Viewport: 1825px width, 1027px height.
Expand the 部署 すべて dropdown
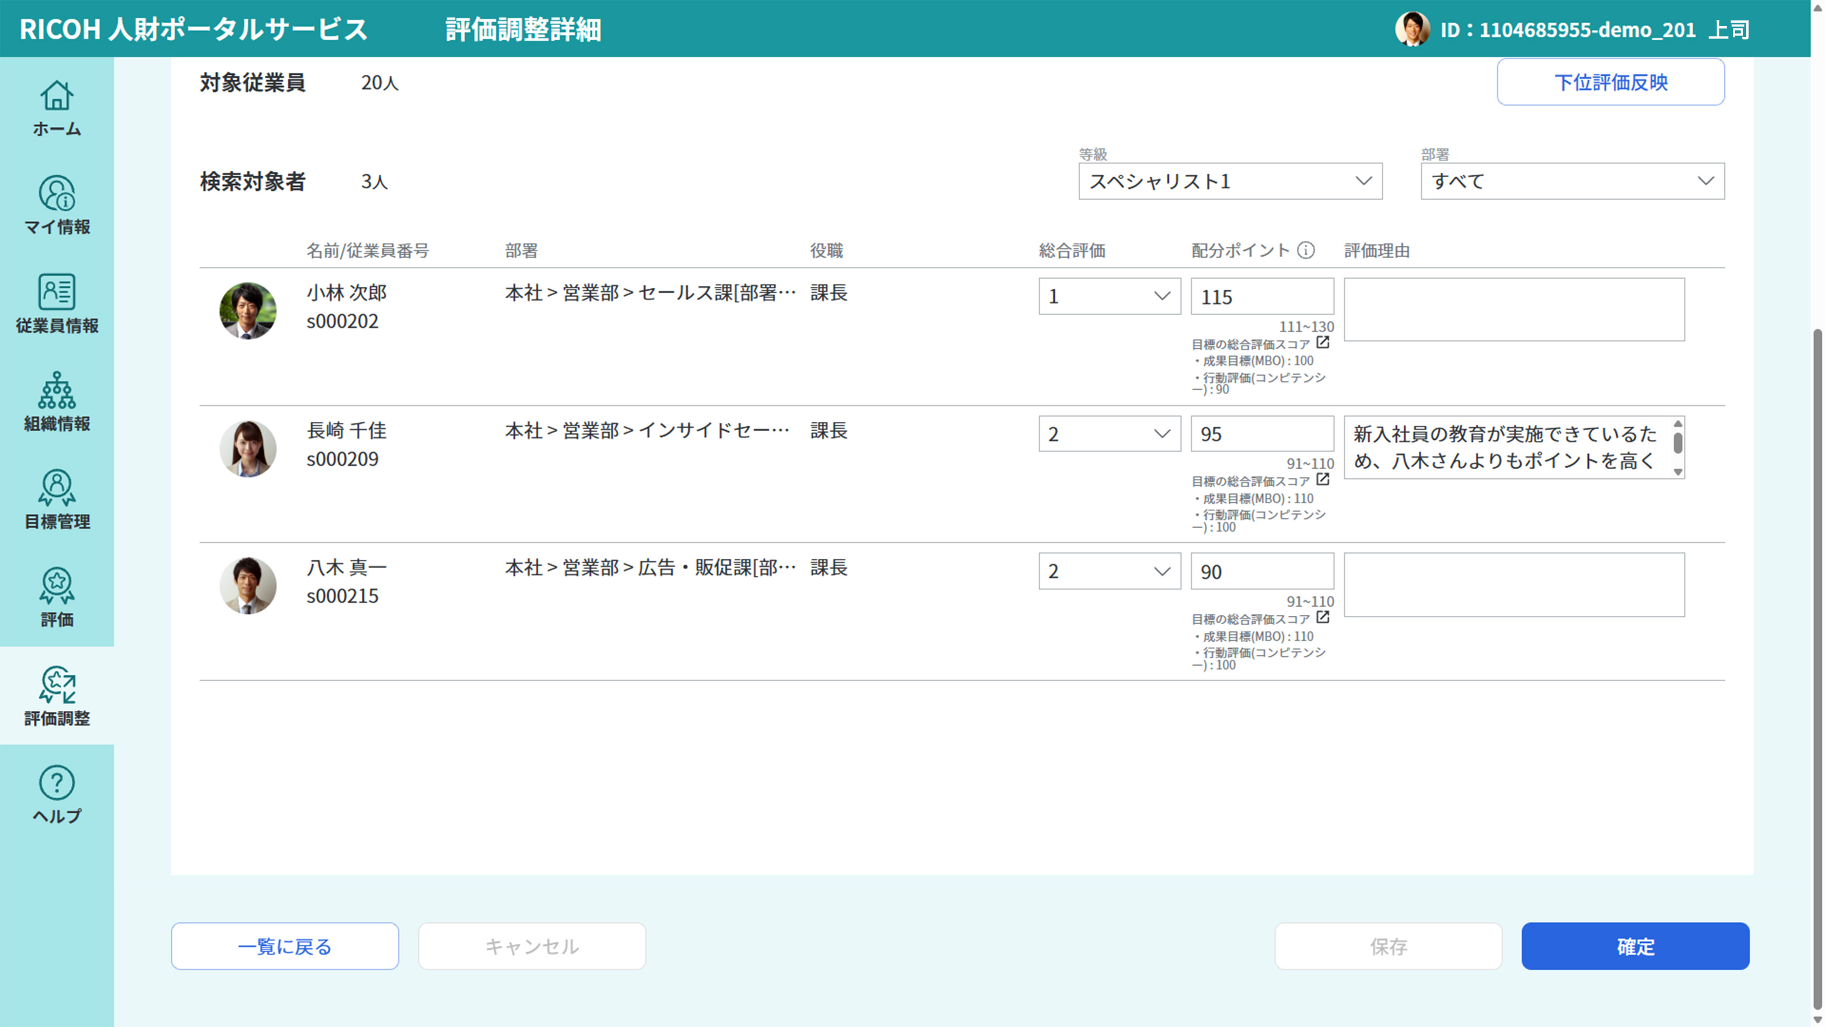pyautogui.click(x=1572, y=182)
